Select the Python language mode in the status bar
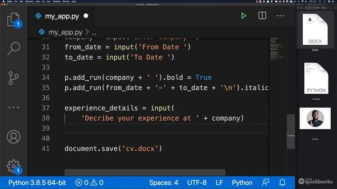 click(x=242, y=183)
